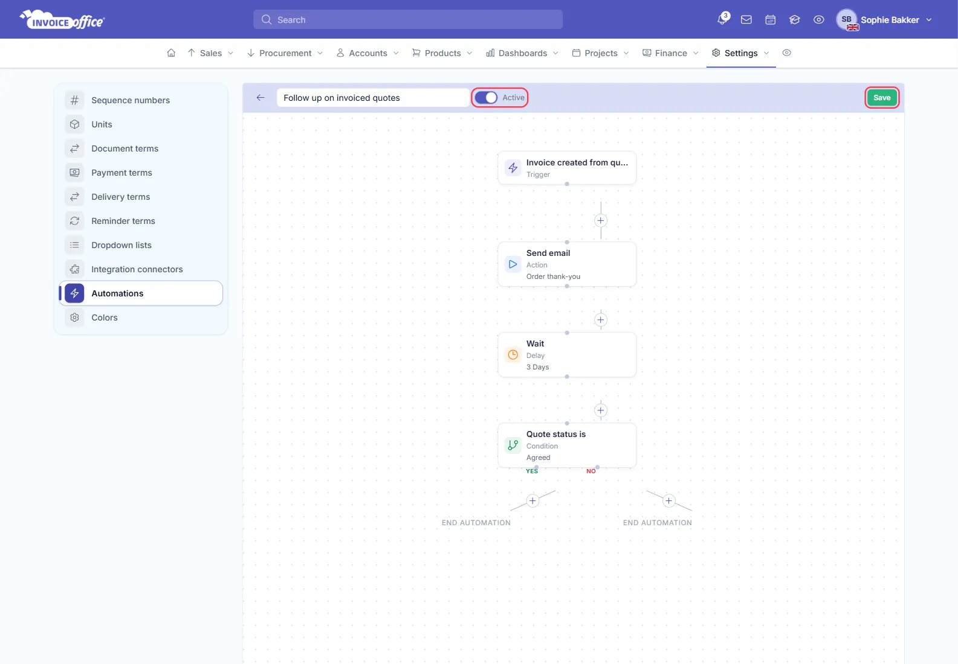The width and height of the screenshot is (958, 664).
Task: Open Reminder terms settings
Action: [x=141, y=221]
